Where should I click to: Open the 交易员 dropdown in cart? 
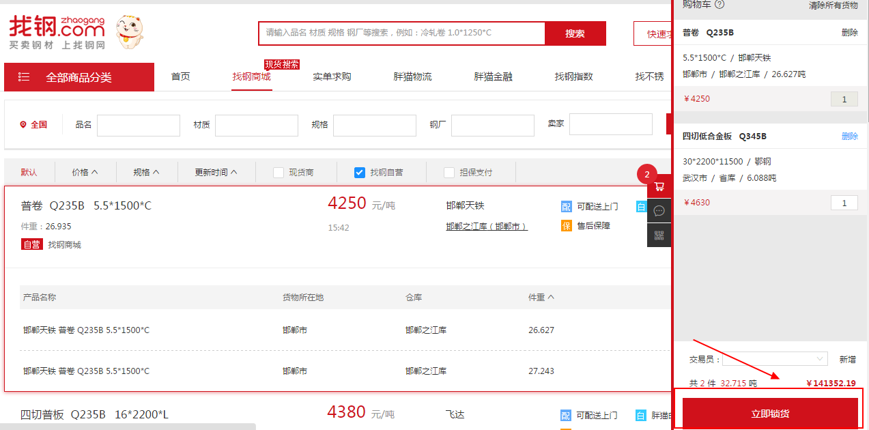[775, 359]
